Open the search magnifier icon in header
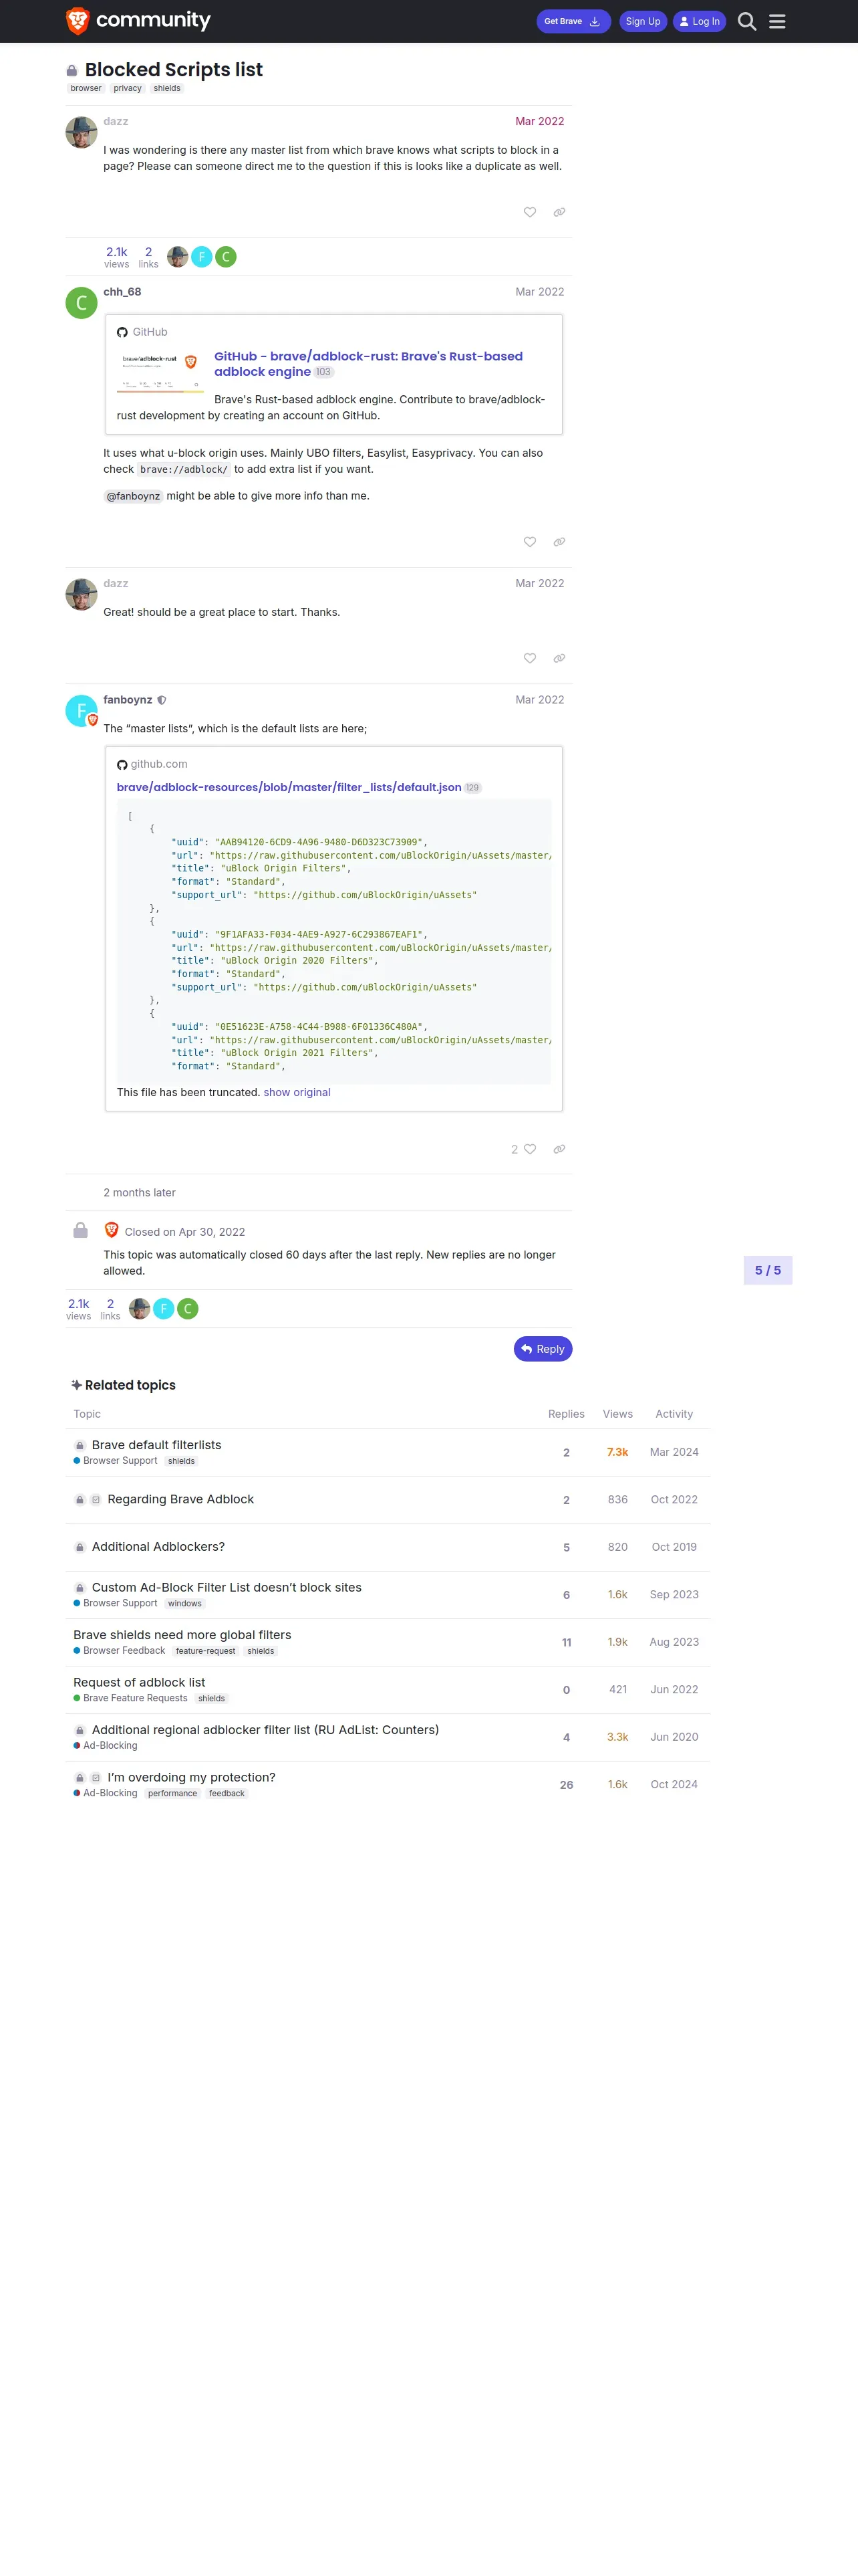 click(x=746, y=21)
